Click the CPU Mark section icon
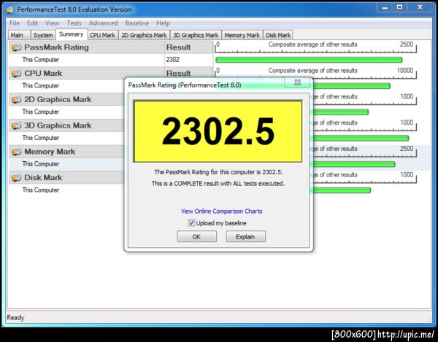The image size is (438, 342). [x=17, y=74]
